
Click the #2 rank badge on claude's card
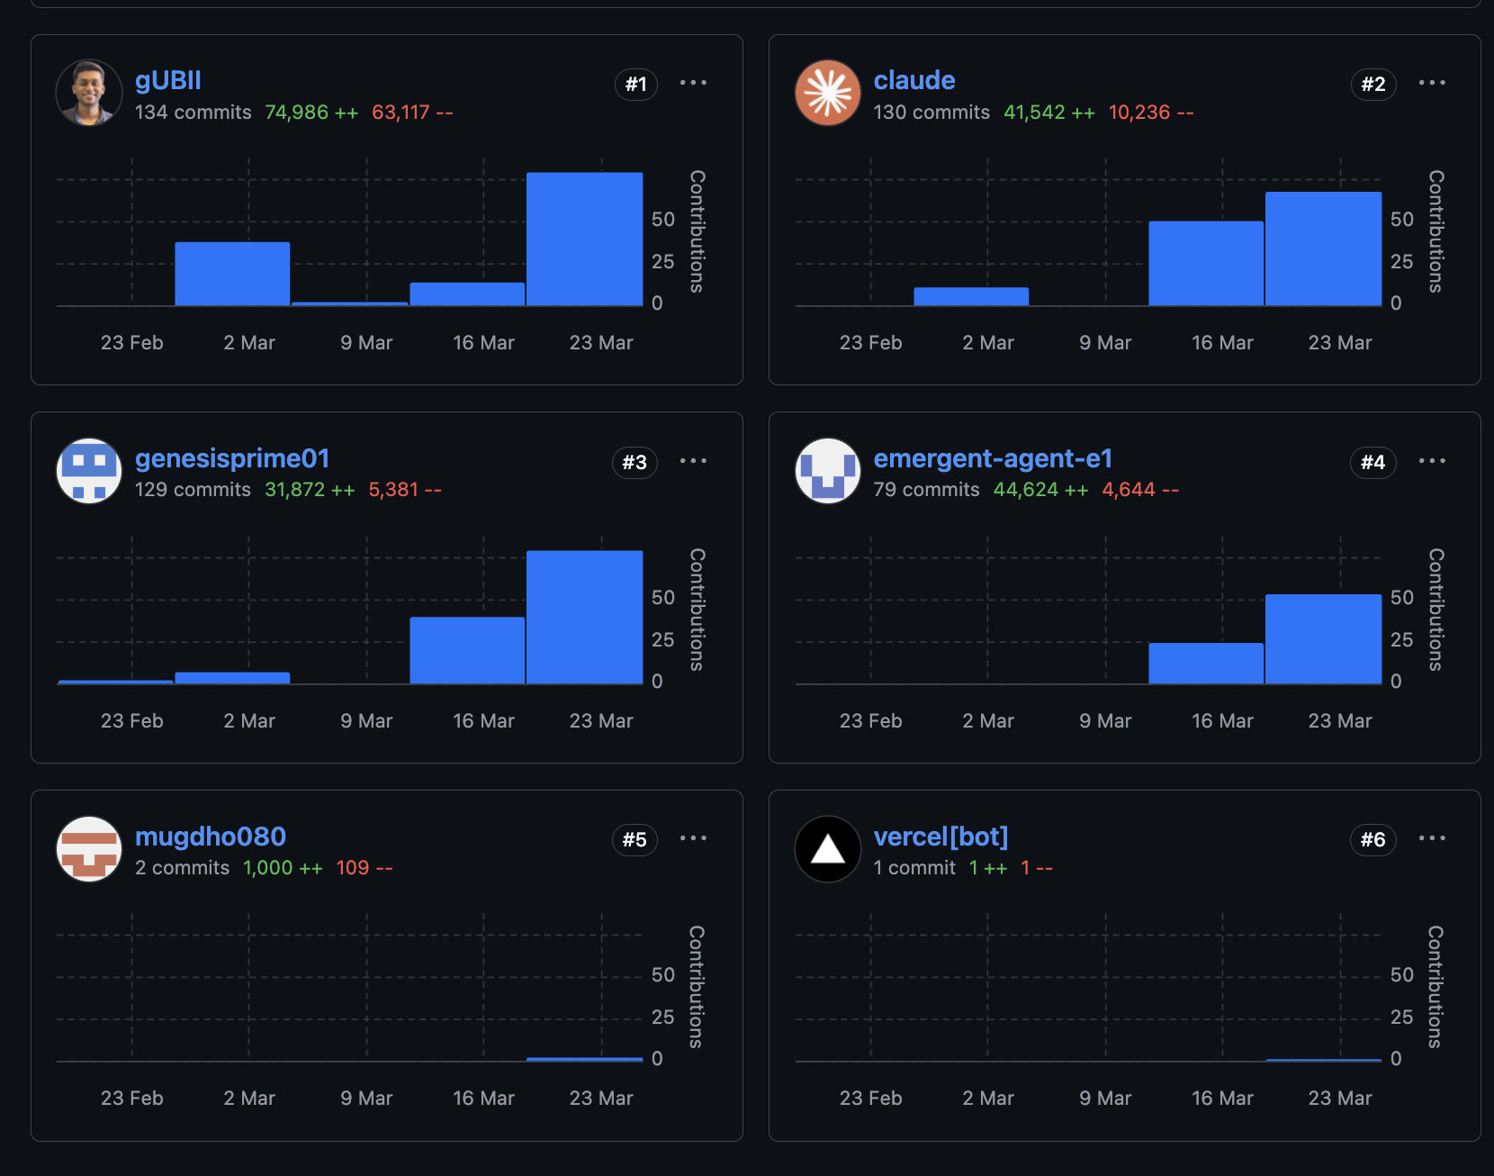click(1373, 84)
